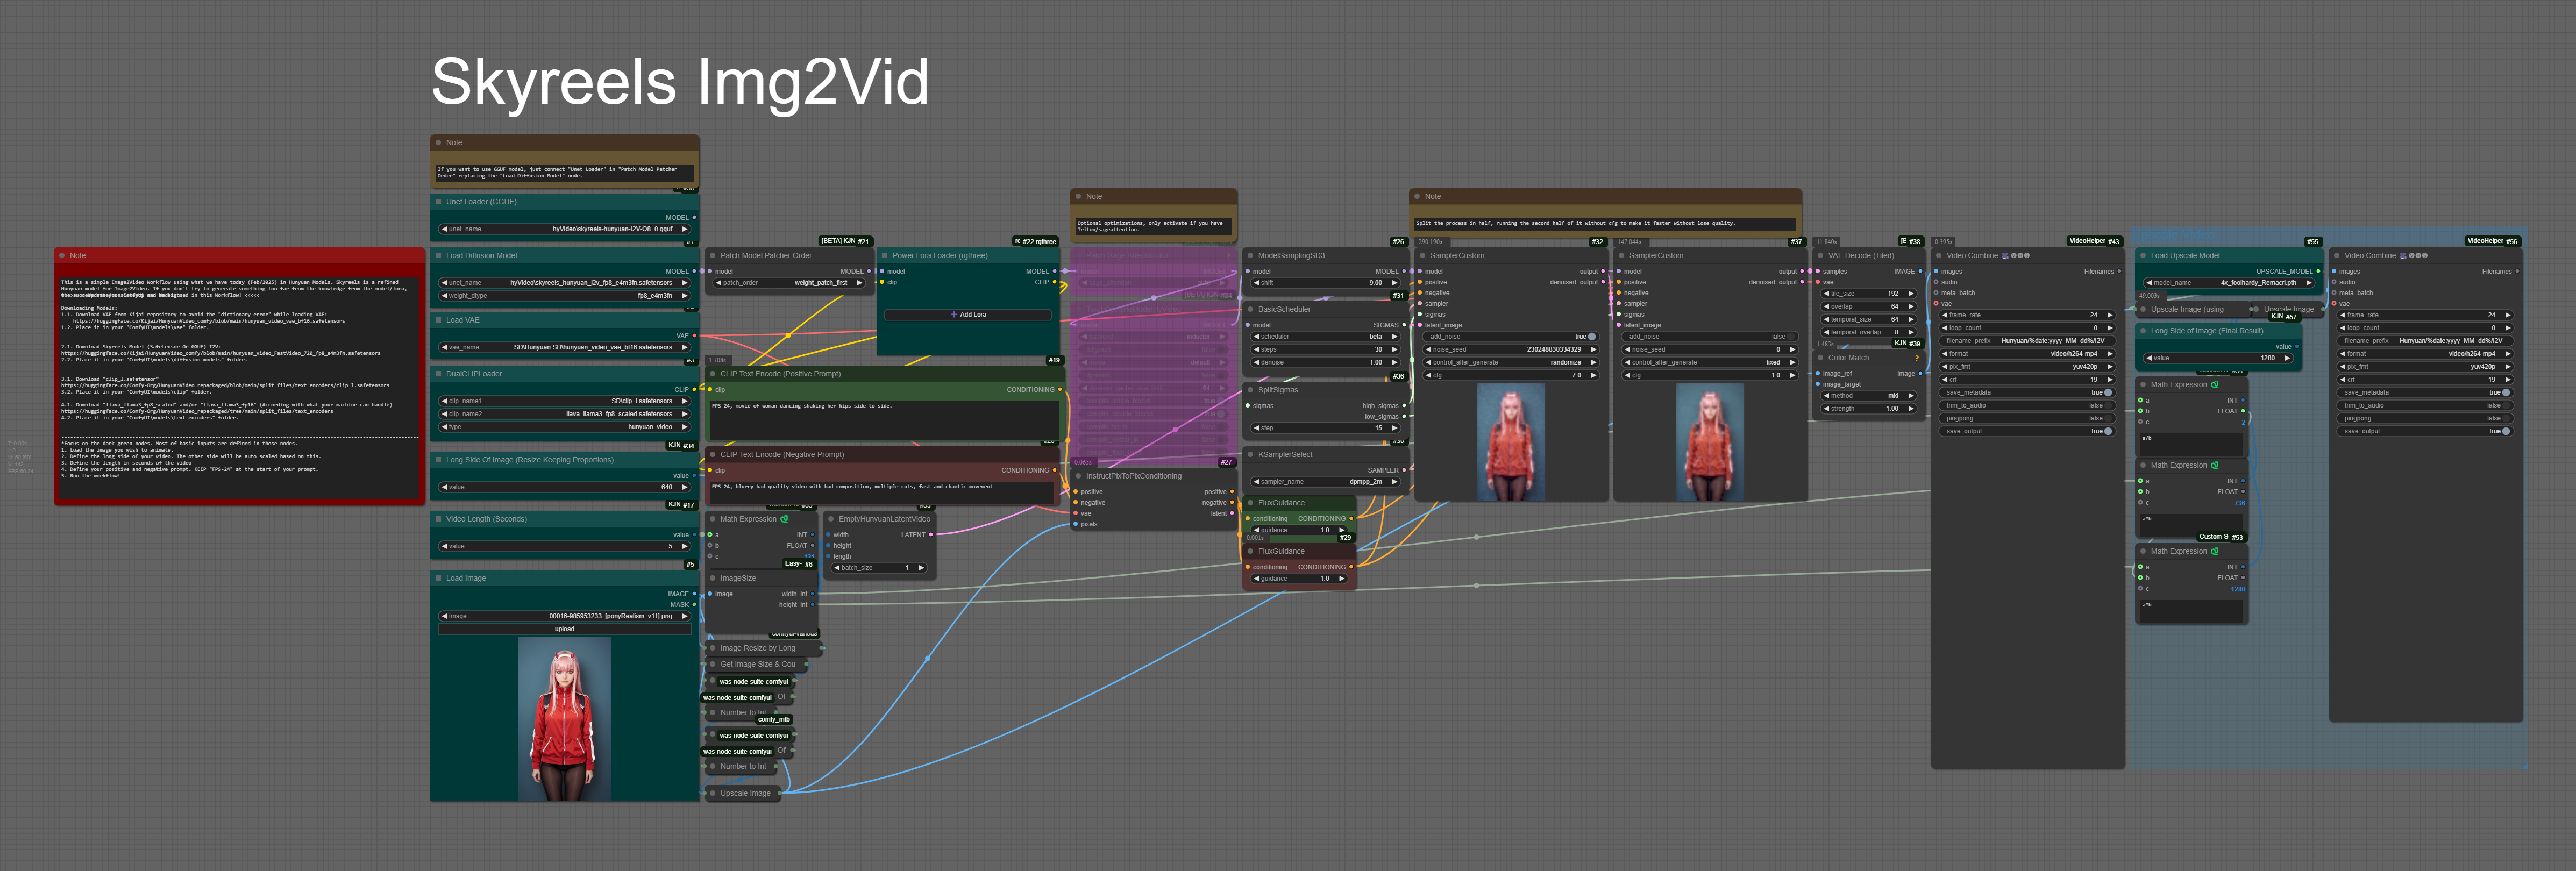Click the Add Lora button
The image size is (2576, 871).
(x=967, y=315)
